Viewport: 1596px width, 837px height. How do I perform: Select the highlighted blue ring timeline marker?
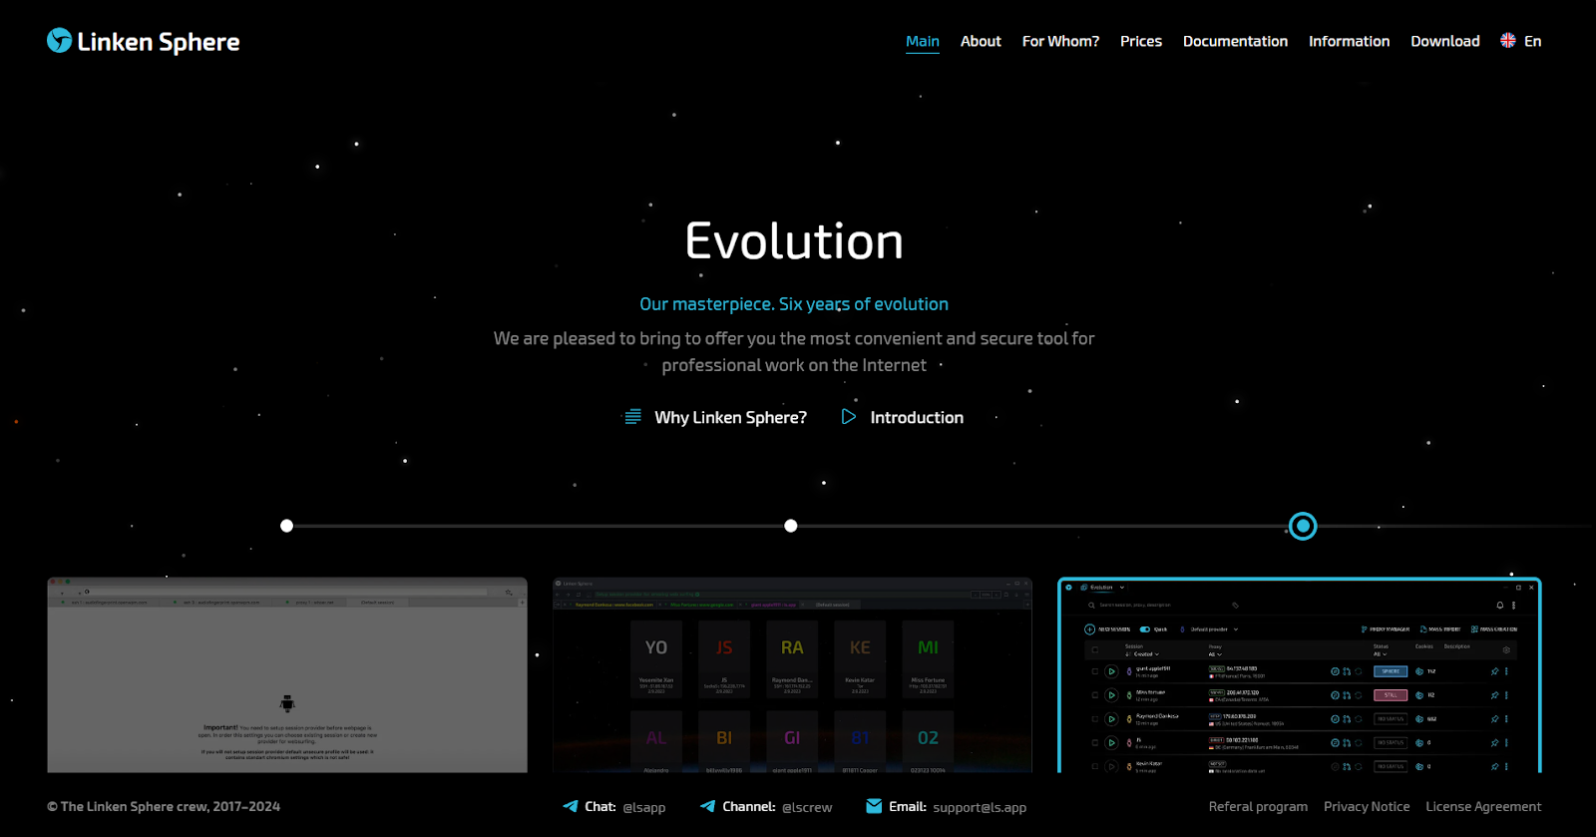[1303, 526]
